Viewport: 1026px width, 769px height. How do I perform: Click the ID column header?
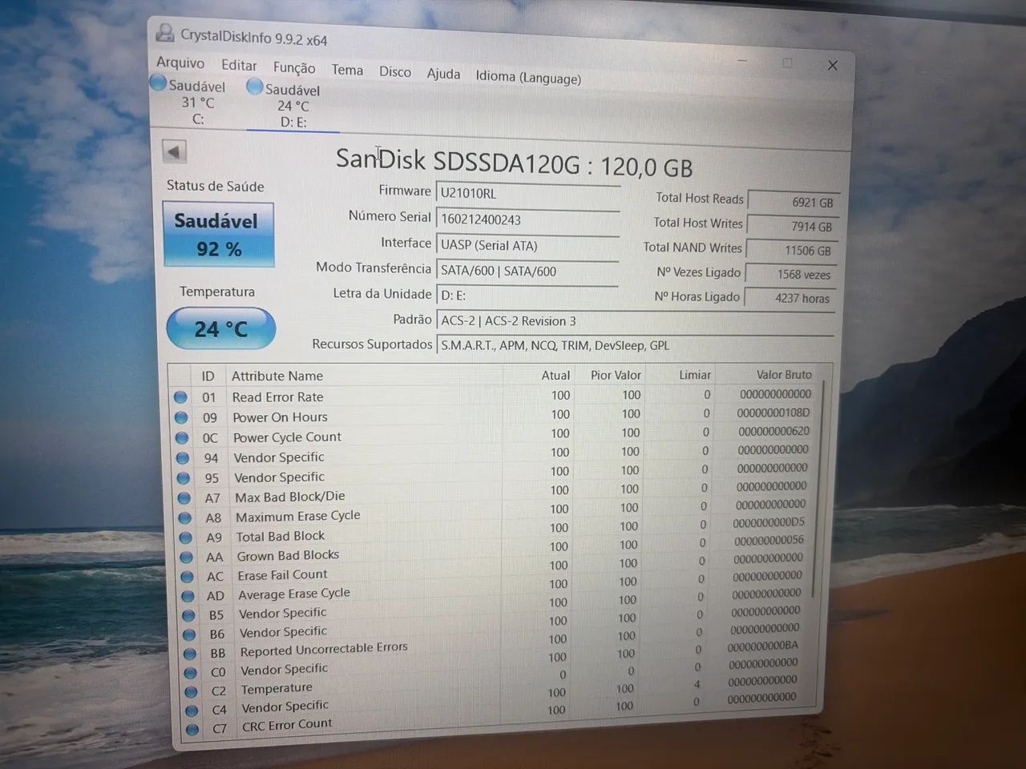[208, 376]
